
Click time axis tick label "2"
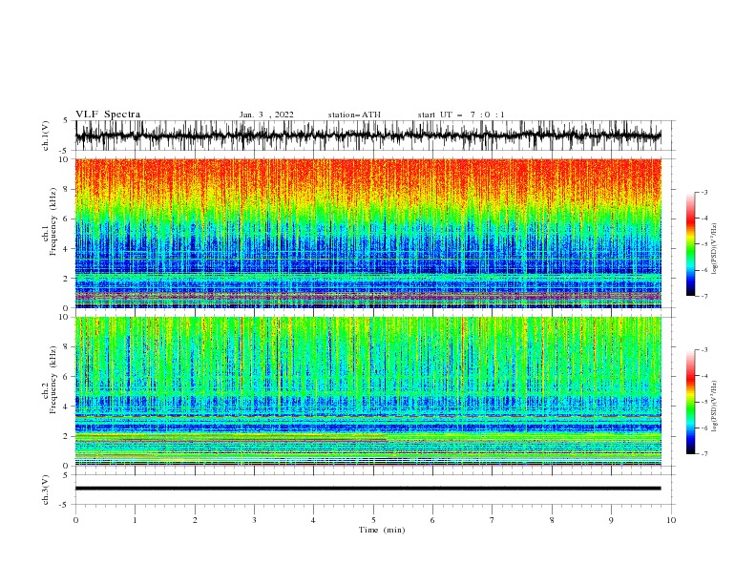195,520
